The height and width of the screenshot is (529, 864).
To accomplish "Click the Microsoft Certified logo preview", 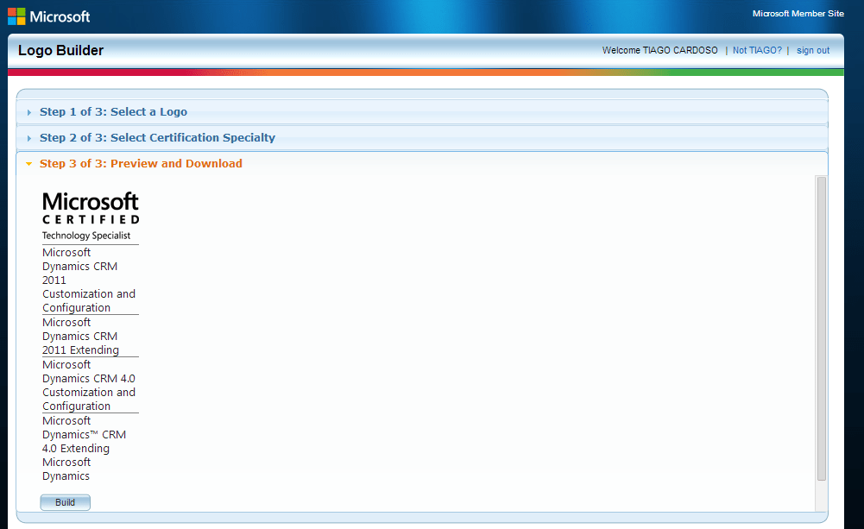I will [90, 210].
